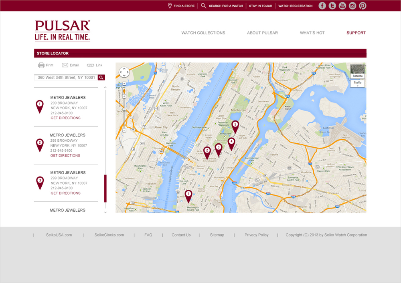Open Instagram social icon in header
401x283 pixels.
[x=352, y=6]
